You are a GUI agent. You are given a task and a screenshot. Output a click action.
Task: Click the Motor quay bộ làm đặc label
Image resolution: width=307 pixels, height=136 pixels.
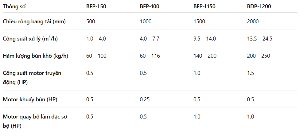pos(35,121)
